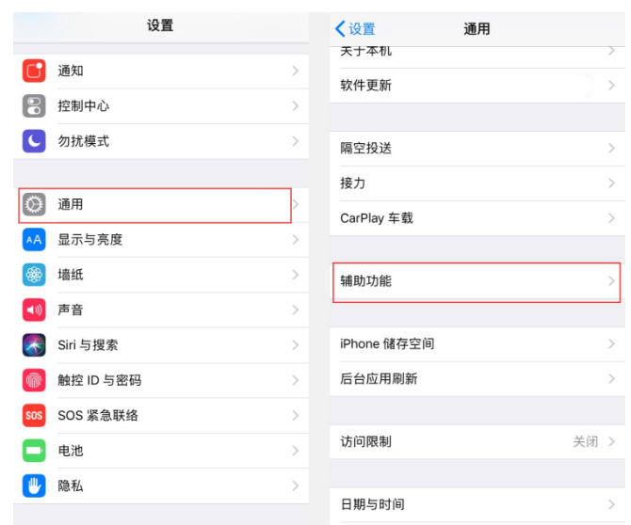Tap the Privacy (隐私) hand icon

(x=34, y=485)
